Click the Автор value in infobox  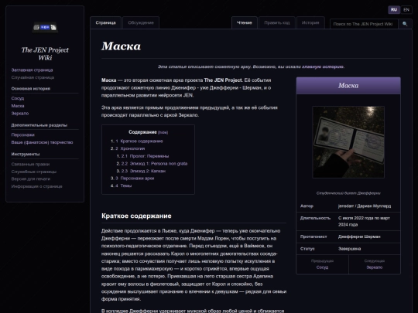point(365,206)
